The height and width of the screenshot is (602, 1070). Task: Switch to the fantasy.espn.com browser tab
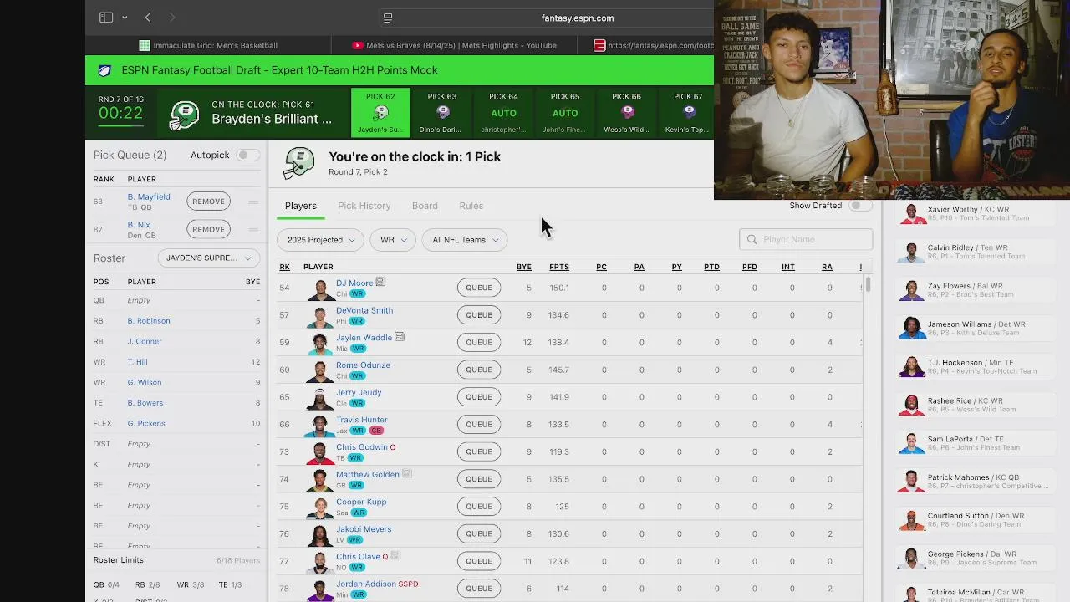pos(653,45)
